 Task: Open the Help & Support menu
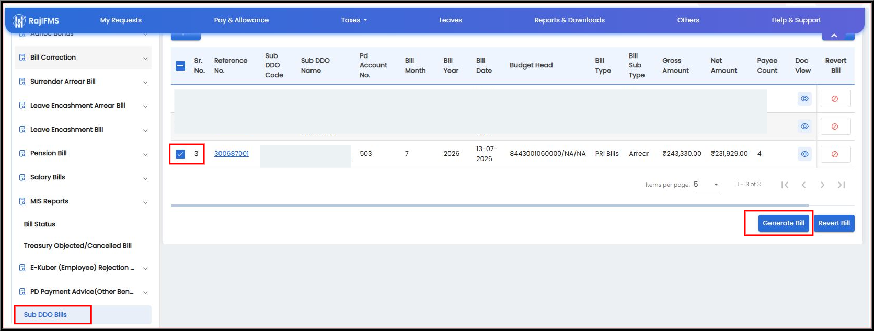(x=796, y=20)
